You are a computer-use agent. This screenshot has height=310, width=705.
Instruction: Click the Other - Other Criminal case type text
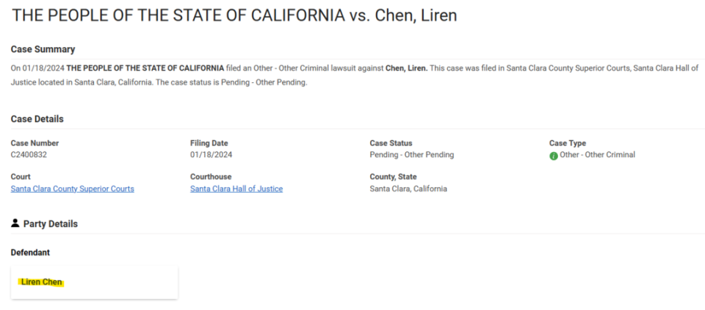click(597, 155)
